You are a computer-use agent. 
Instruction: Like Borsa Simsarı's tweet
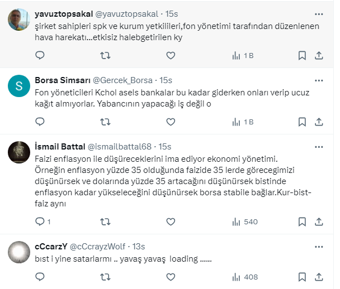[x=171, y=121]
